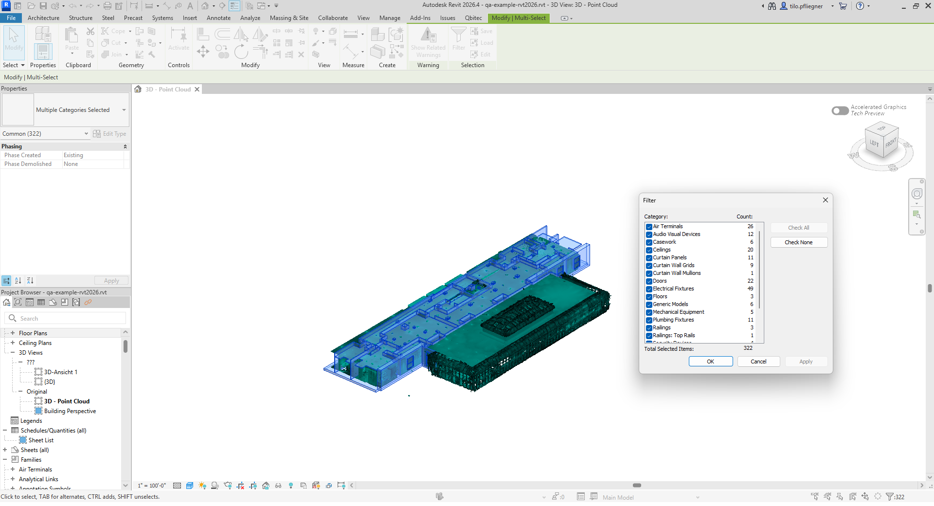Viewport: 934px width, 506px height.
Task: Open Visual Style cube icon in view control bar
Action: pos(190,486)
